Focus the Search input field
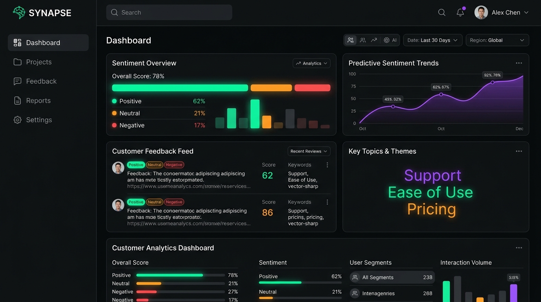This screenshot has height=302, width=541. coord(169,13)
